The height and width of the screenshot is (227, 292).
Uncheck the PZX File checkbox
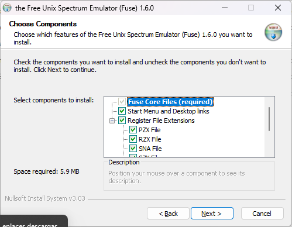pos(133,130)
